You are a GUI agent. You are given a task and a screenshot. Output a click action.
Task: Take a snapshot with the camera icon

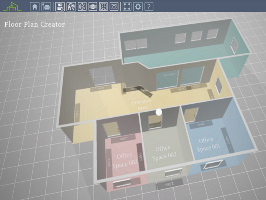pyautogui.click(x=114, y=7)
